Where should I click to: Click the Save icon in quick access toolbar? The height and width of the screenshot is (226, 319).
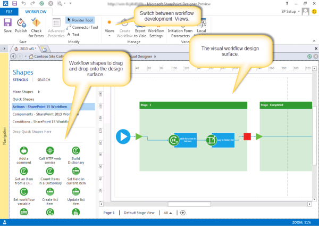coord(14,3)
